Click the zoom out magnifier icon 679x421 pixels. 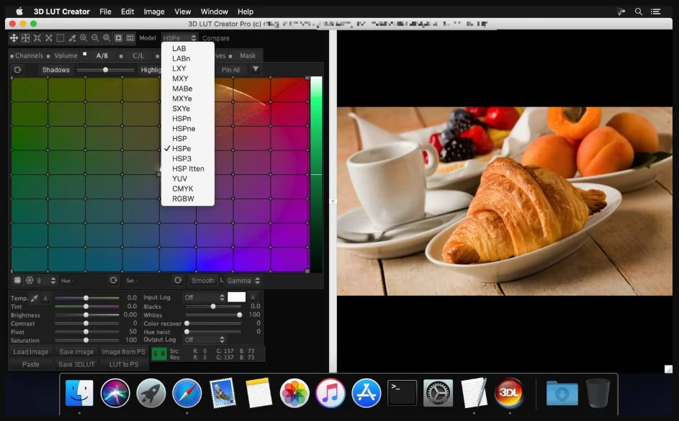95,38
